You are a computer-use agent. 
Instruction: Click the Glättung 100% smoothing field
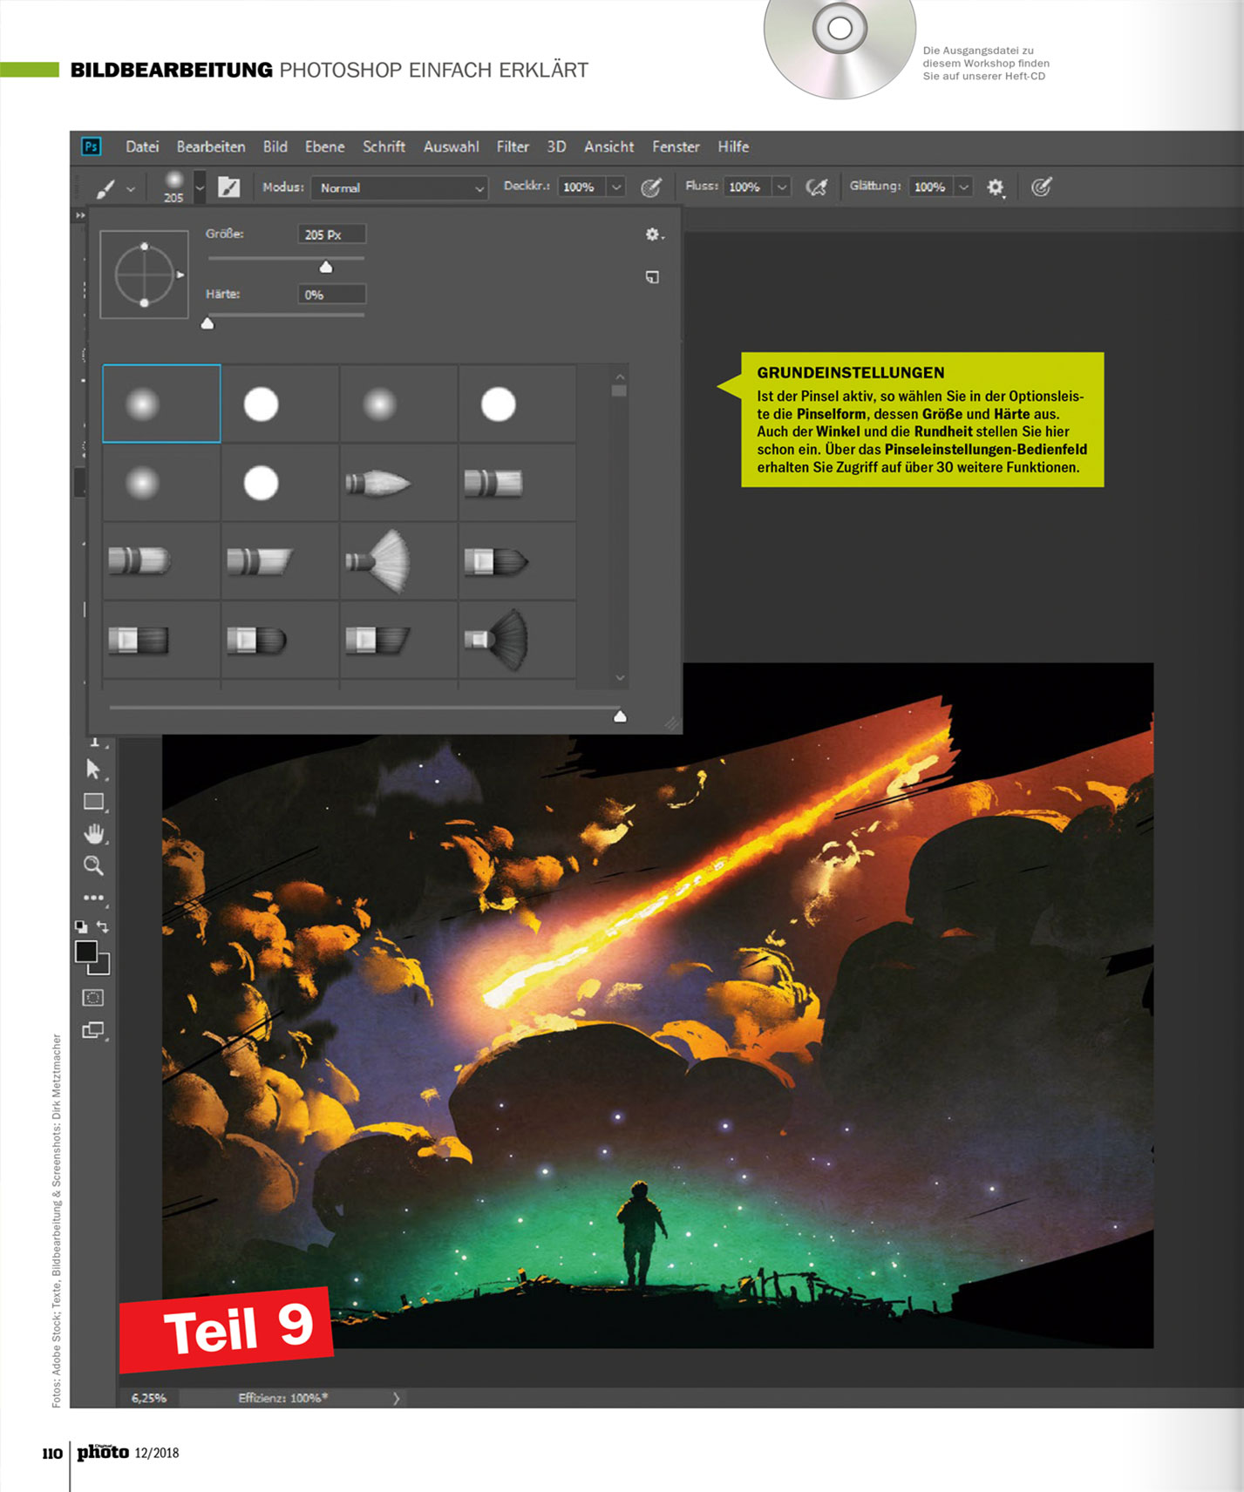click(x=930, y=186)
